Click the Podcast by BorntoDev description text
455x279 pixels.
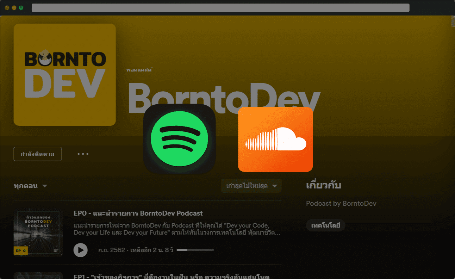pyautogui.click(x=341, y=203)
